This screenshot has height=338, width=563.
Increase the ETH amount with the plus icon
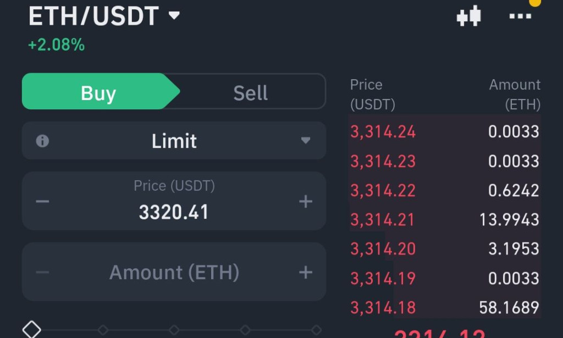305,271
